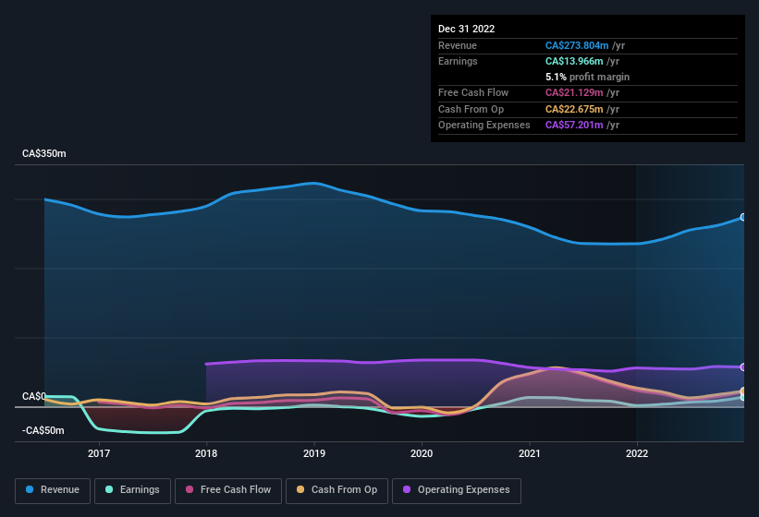Toggle the Operating Expenses legend series
Screen dimensions: 759x517
pyautogui.click(x=456, y=490)
